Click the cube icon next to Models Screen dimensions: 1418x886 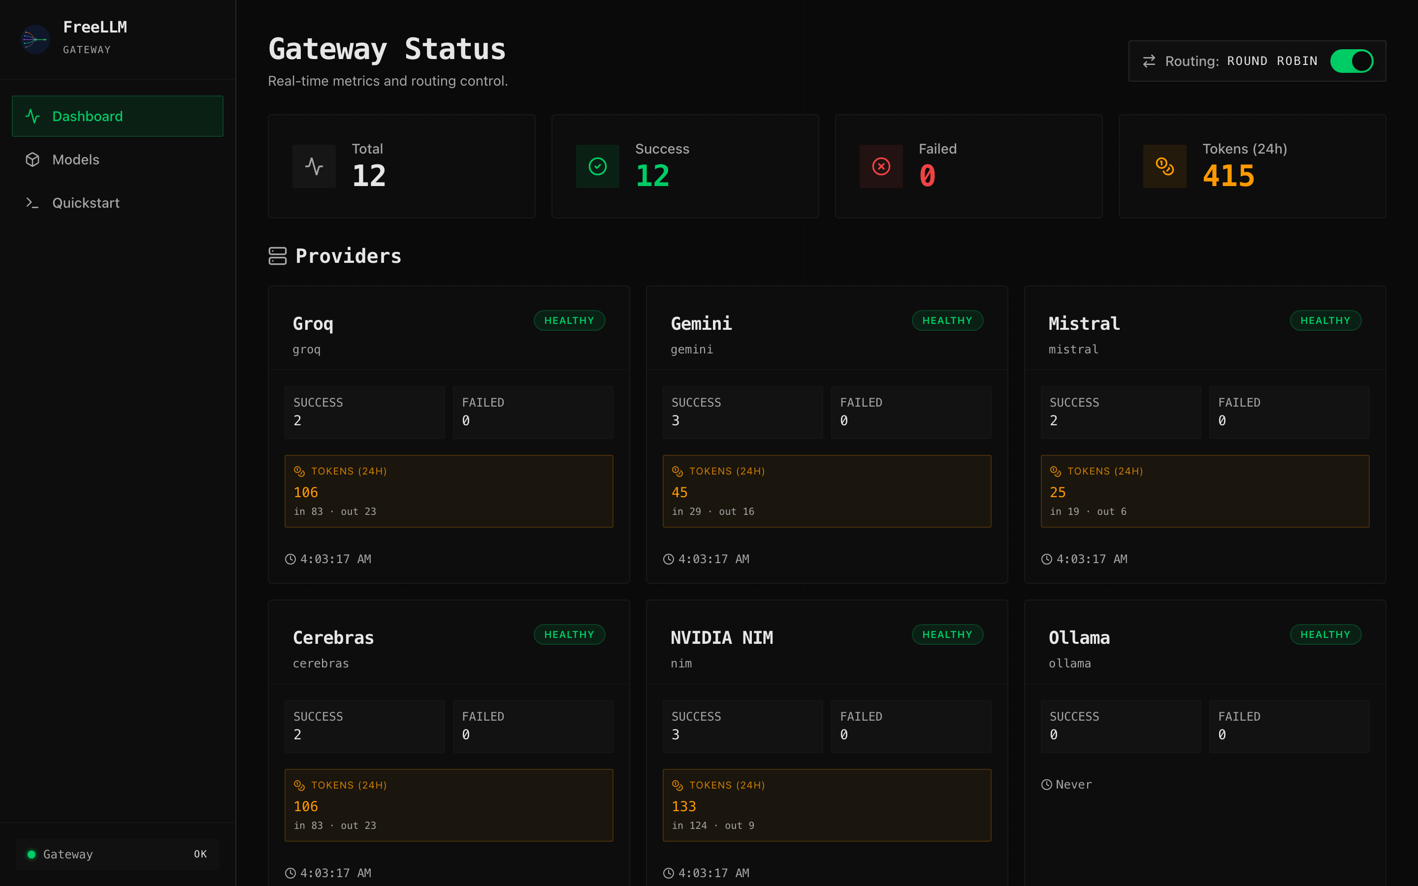[33, 159]
